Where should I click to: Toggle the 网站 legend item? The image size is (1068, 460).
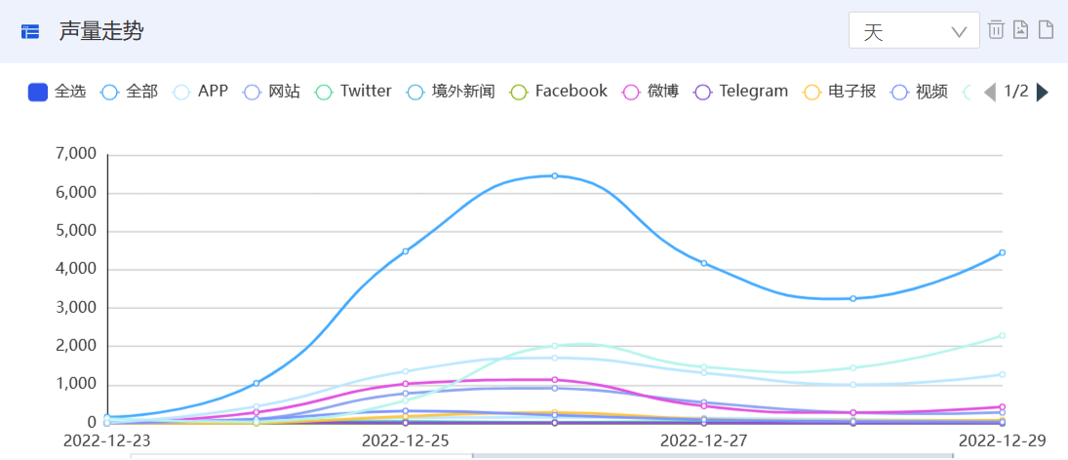point(271,92)
